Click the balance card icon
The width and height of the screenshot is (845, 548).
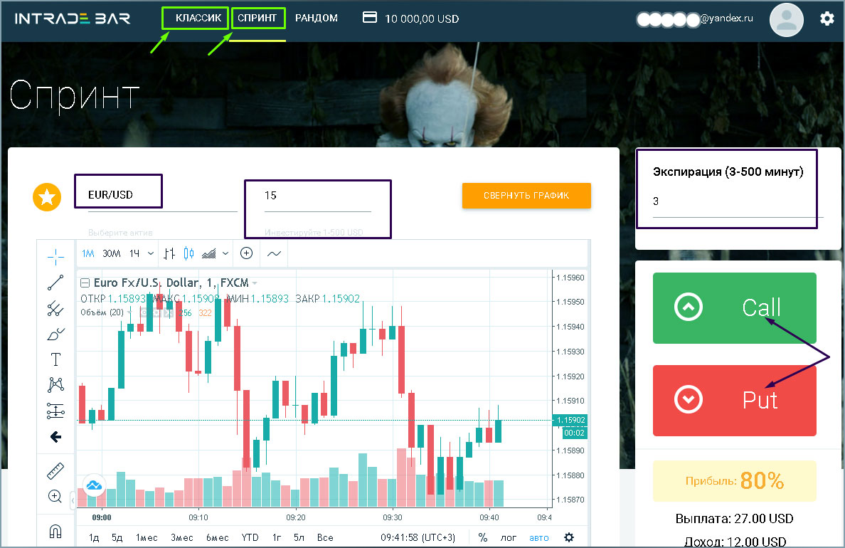tap(370, 18)
